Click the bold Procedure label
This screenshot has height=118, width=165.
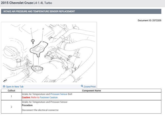[x=27, y=105]
